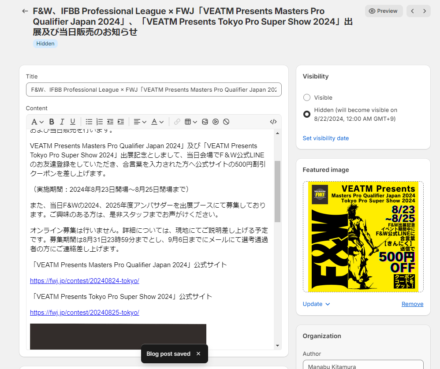
Task: Underline the selected text
Action: click(73, 122)
